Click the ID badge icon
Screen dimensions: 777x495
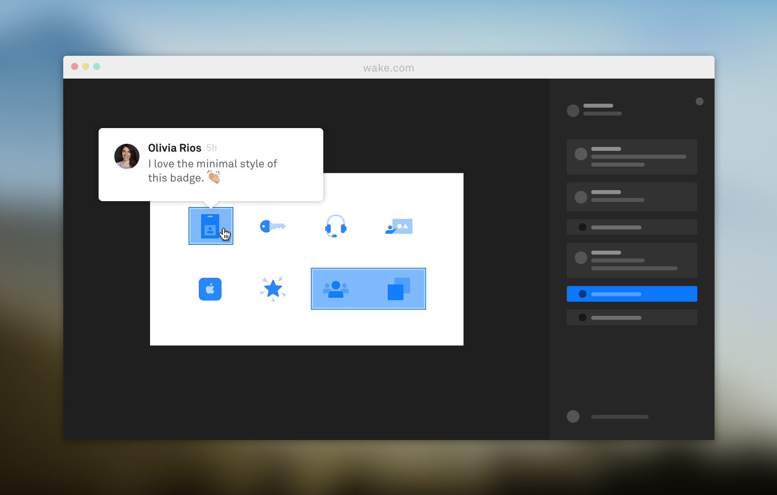click(210, 226)
